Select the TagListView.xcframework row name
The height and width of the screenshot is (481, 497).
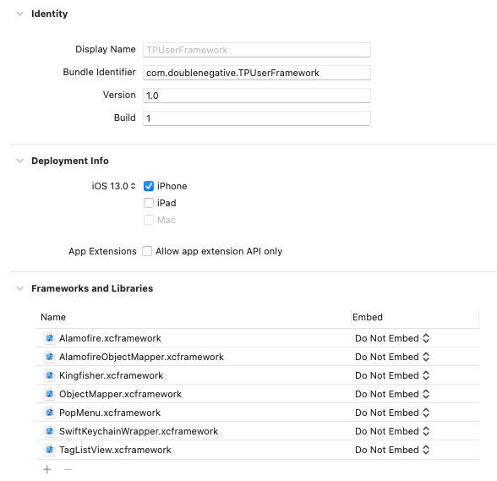[115, 450]
